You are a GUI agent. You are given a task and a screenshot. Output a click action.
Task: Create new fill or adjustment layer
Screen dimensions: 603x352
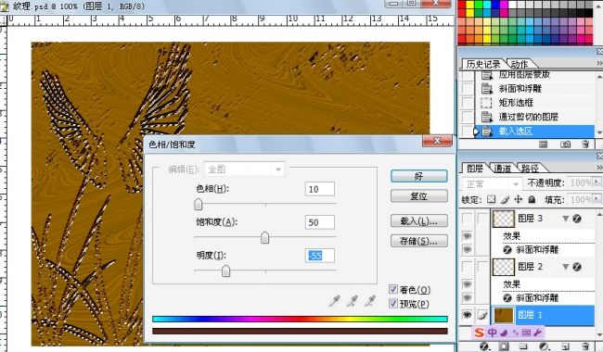[544, 346]
